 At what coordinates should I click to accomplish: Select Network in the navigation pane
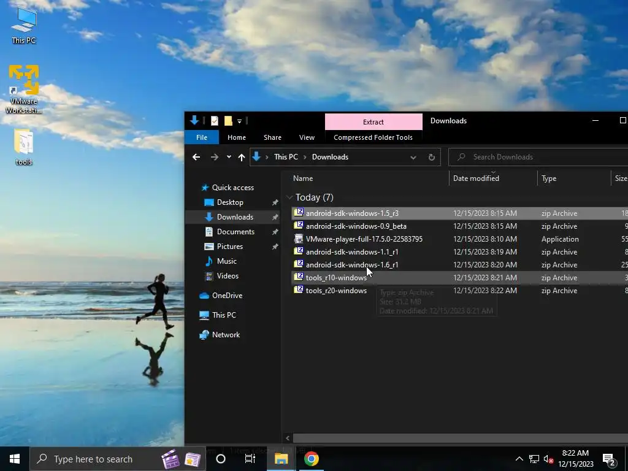(226, 335)
